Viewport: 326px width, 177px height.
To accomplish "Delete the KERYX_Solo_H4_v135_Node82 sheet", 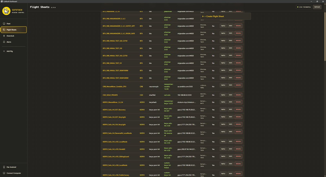I will [x=238, y=149].
